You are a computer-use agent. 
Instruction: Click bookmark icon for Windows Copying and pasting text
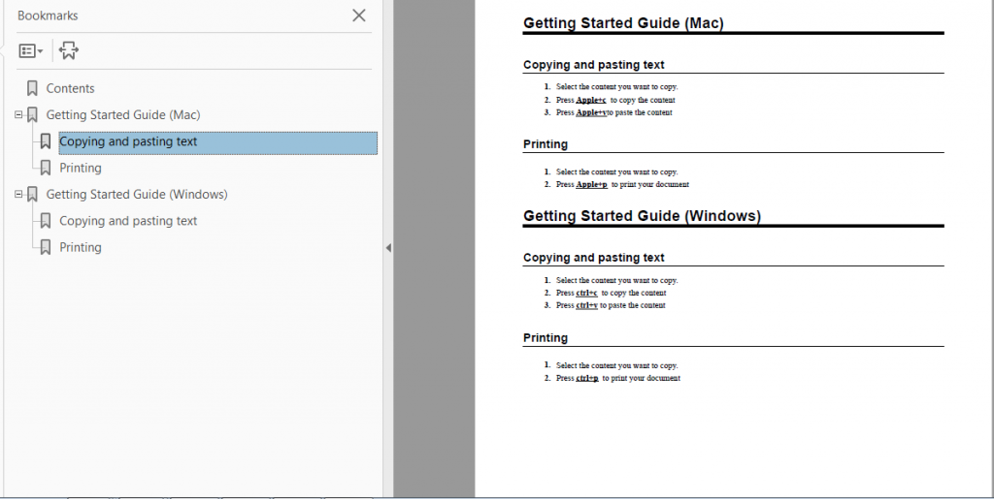point(46,221)
